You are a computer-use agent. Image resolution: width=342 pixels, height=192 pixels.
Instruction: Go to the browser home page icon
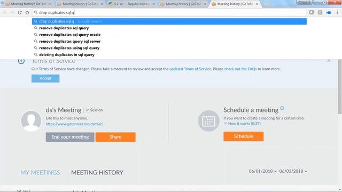pyautogui.click(x=27, y=13)
